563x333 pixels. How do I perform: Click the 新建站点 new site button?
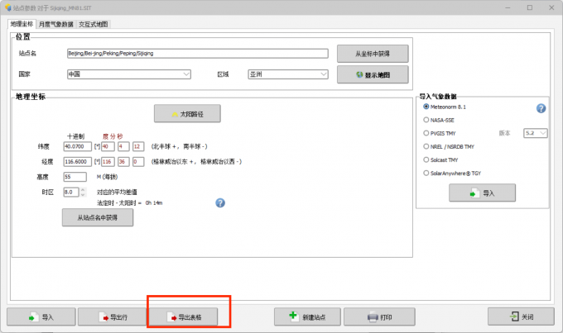point(307,316)
